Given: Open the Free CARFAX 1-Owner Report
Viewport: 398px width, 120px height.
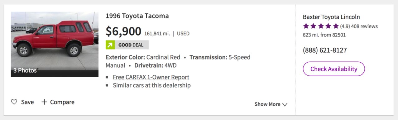Looking at the screenshot, I should pos(151,77).
